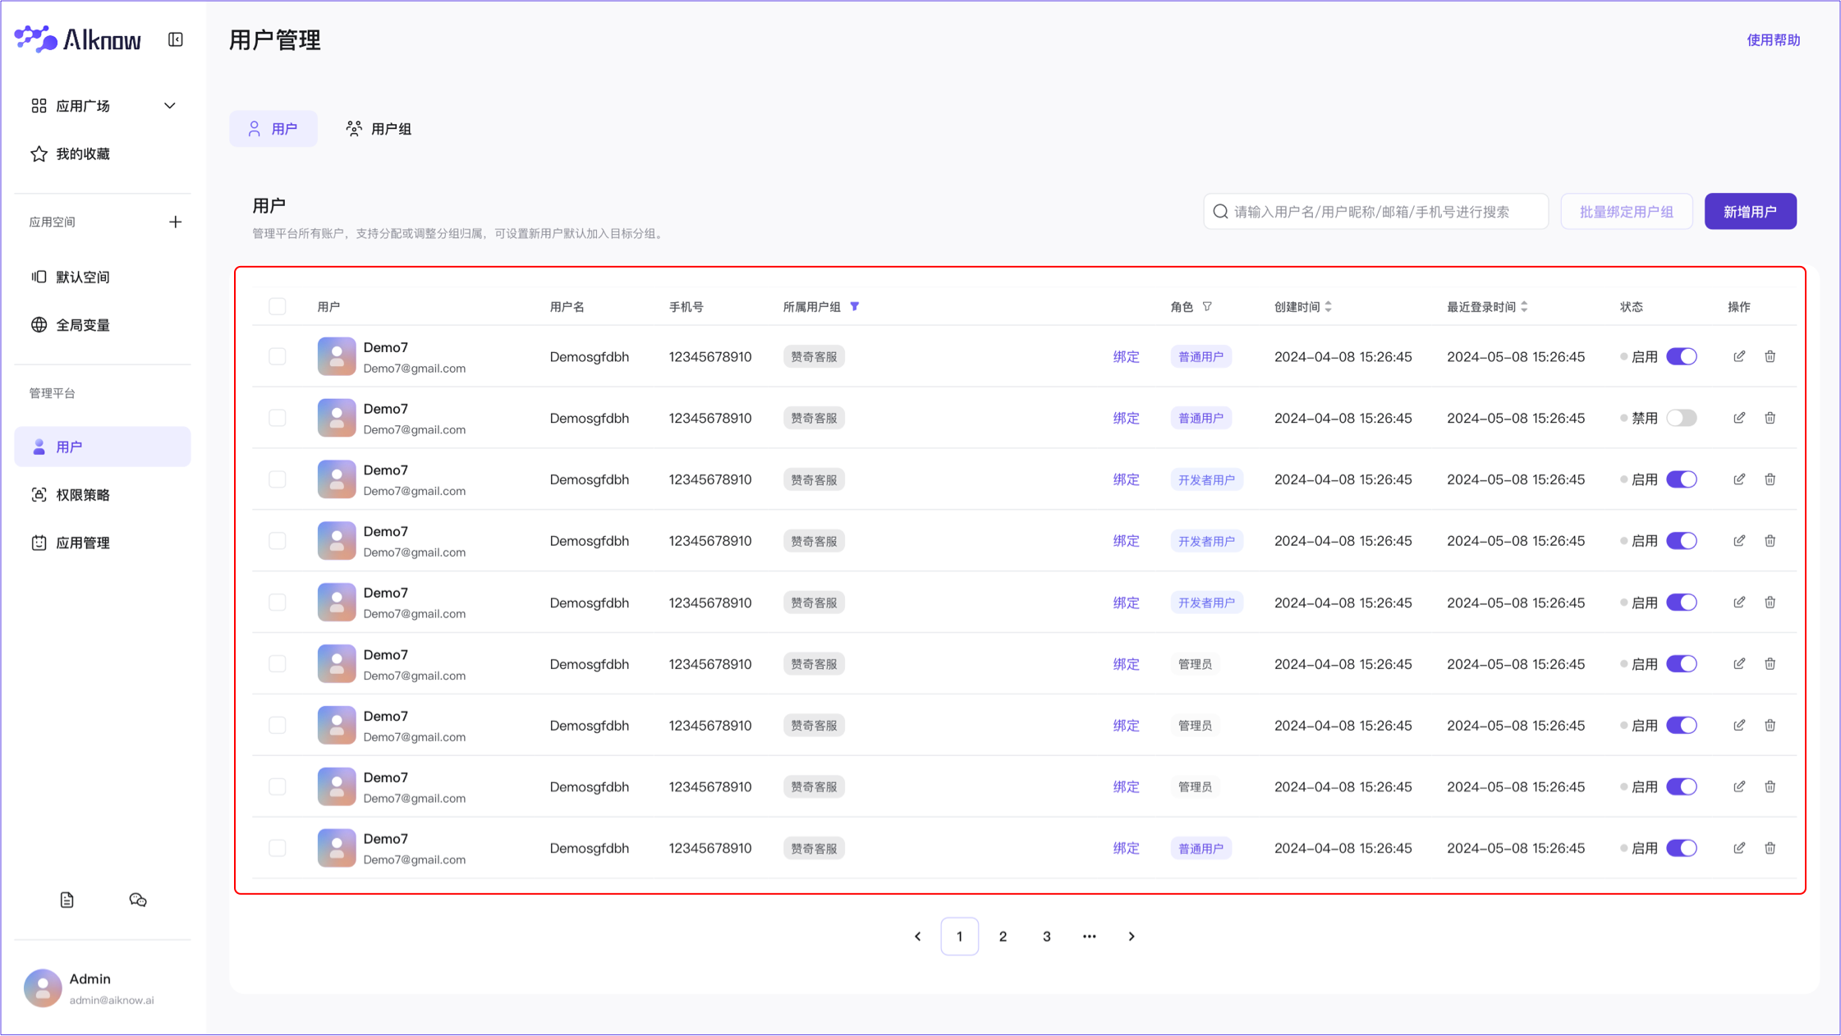The image size is (1841, 1036).
Task: Click the filter icon next to 所属用户组
Action: click(x=855, y=306)
